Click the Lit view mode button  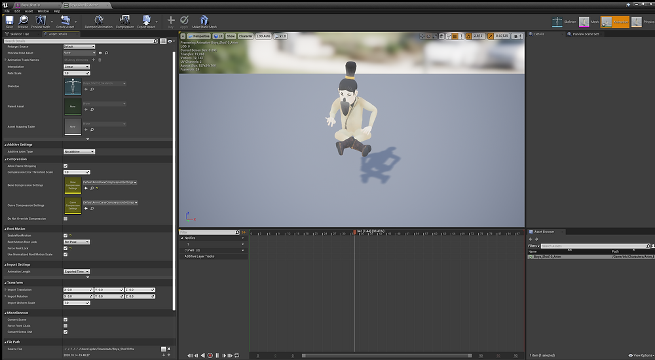point(218,37)
